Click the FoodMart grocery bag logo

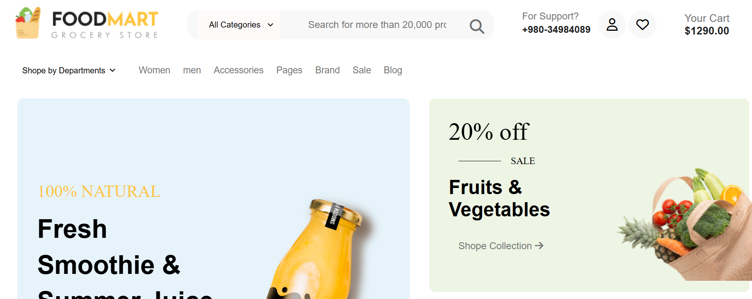[28, 23]
